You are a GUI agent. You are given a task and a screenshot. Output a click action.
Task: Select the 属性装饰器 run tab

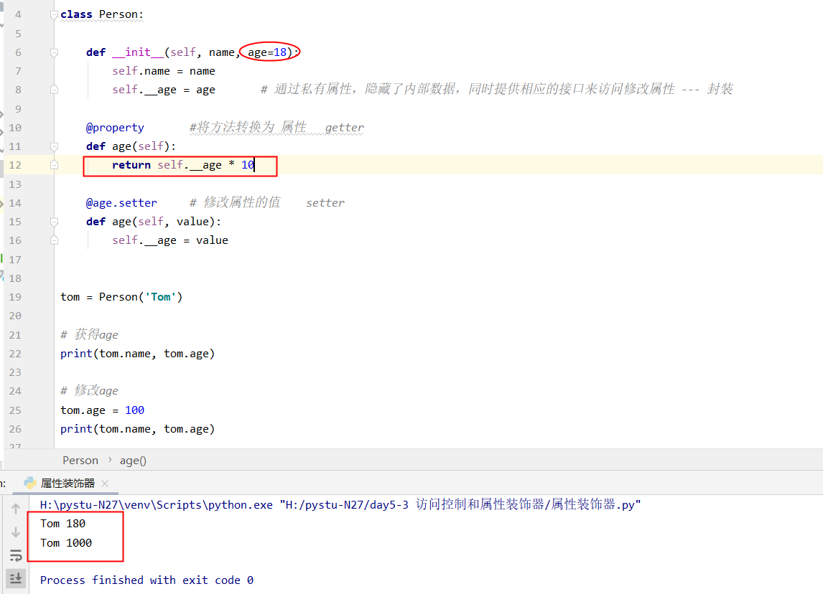(x=68, y=484)
